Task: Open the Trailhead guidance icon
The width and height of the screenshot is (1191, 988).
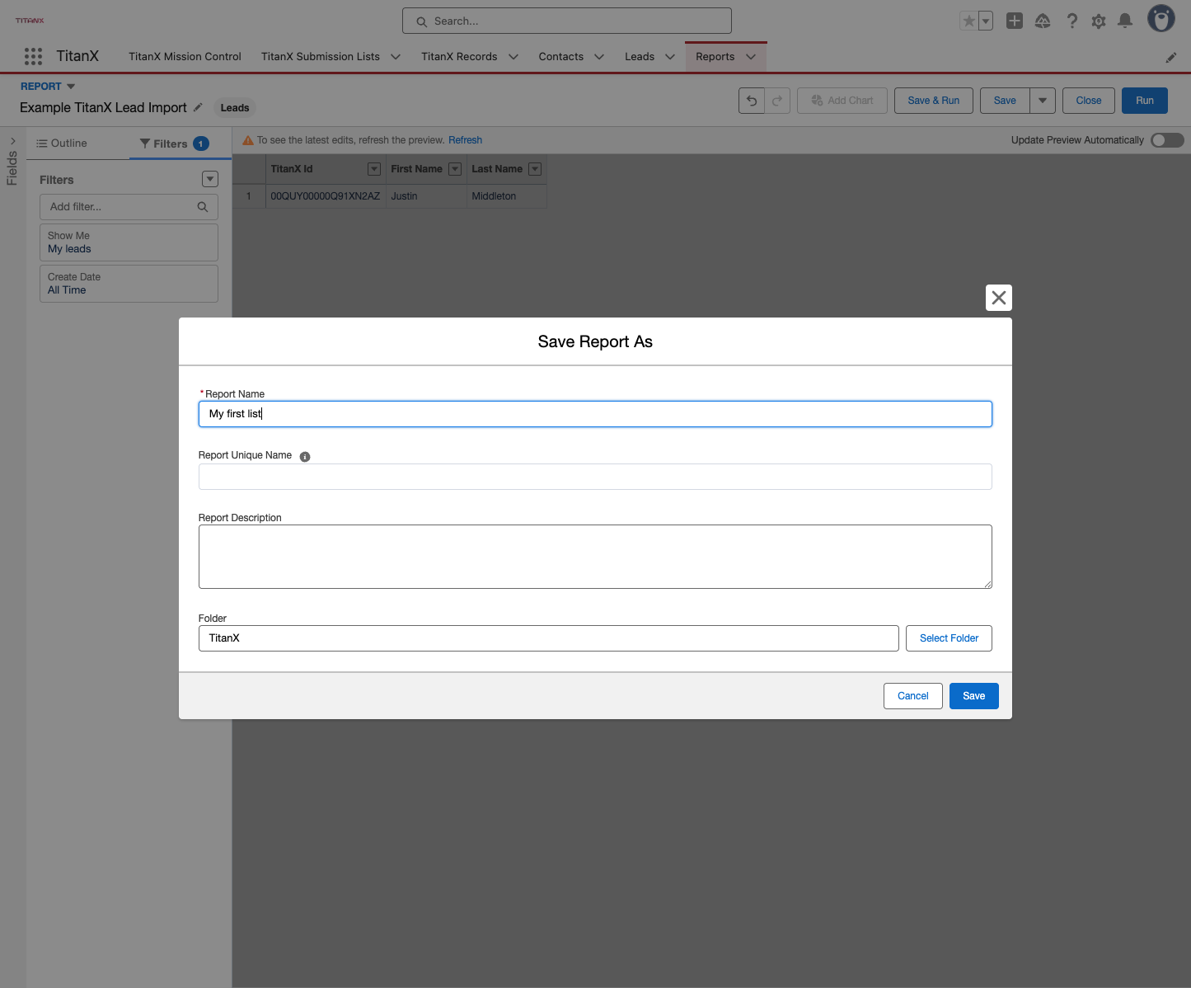Action: pyautogui.click(x=1043, y=21)
